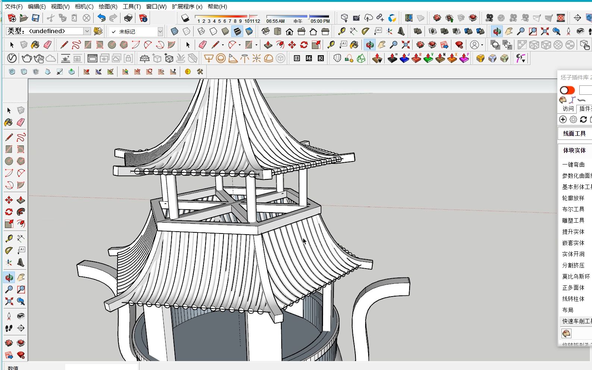Switch to Wireframe face style
The height and width of the screenshot is (370, 592).
point(201,31)
